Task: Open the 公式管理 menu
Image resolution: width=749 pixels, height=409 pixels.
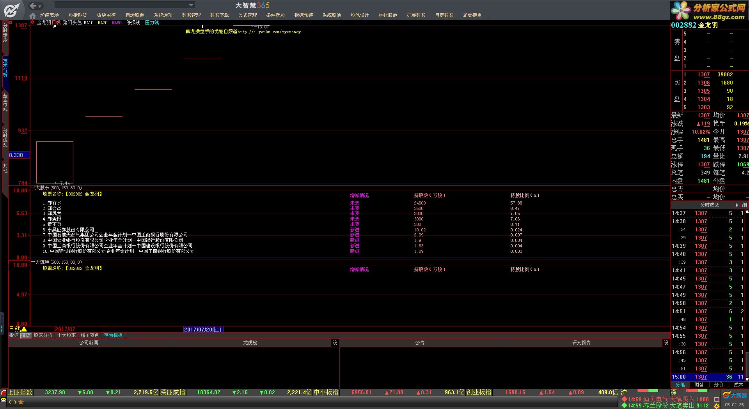Action: (x=247, y=15)
